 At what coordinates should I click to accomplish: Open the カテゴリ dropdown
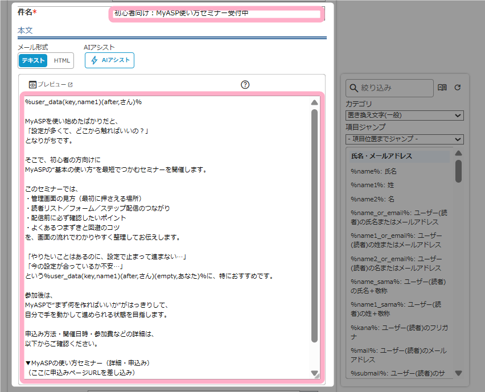coord(404,115)
